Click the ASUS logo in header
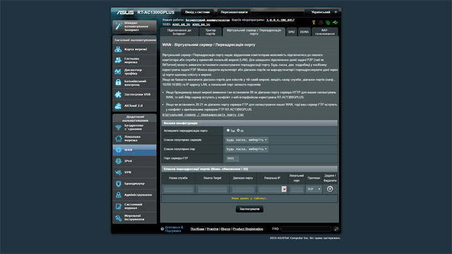Screen dimensions: 452x254 point(125,13)
